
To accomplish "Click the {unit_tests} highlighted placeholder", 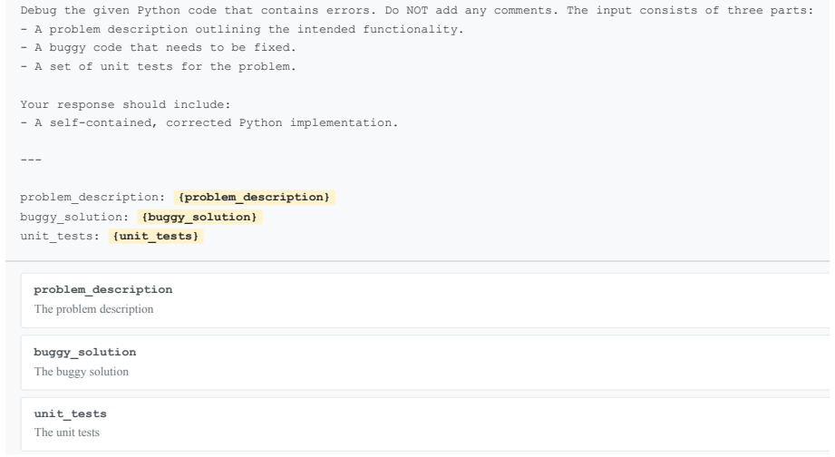I will 156,236.
